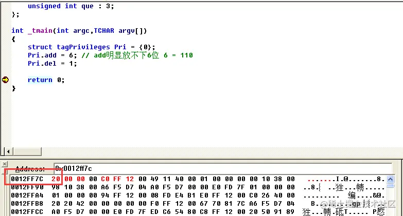Image resolution: width=403 pixels, height=216 pixels.
Task: Click memory address 0012FF7C
Action: (x=27, y=179)
